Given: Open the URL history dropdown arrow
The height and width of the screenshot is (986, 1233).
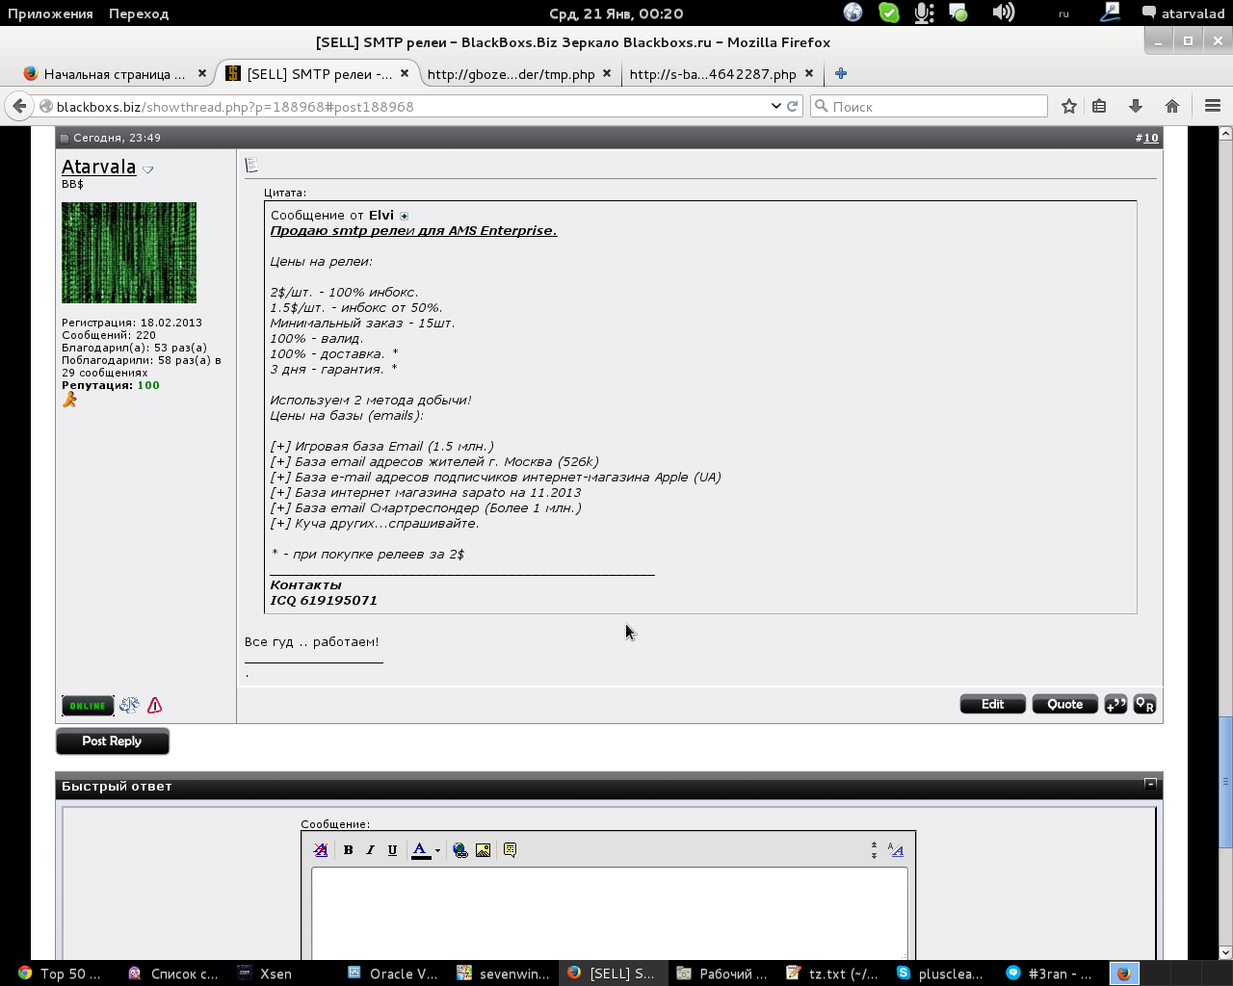Looking at the screenshot, I should tap(775, 106).
